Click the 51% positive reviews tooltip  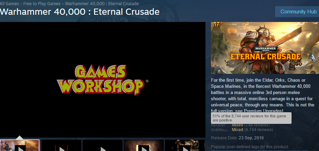(251, 118)
